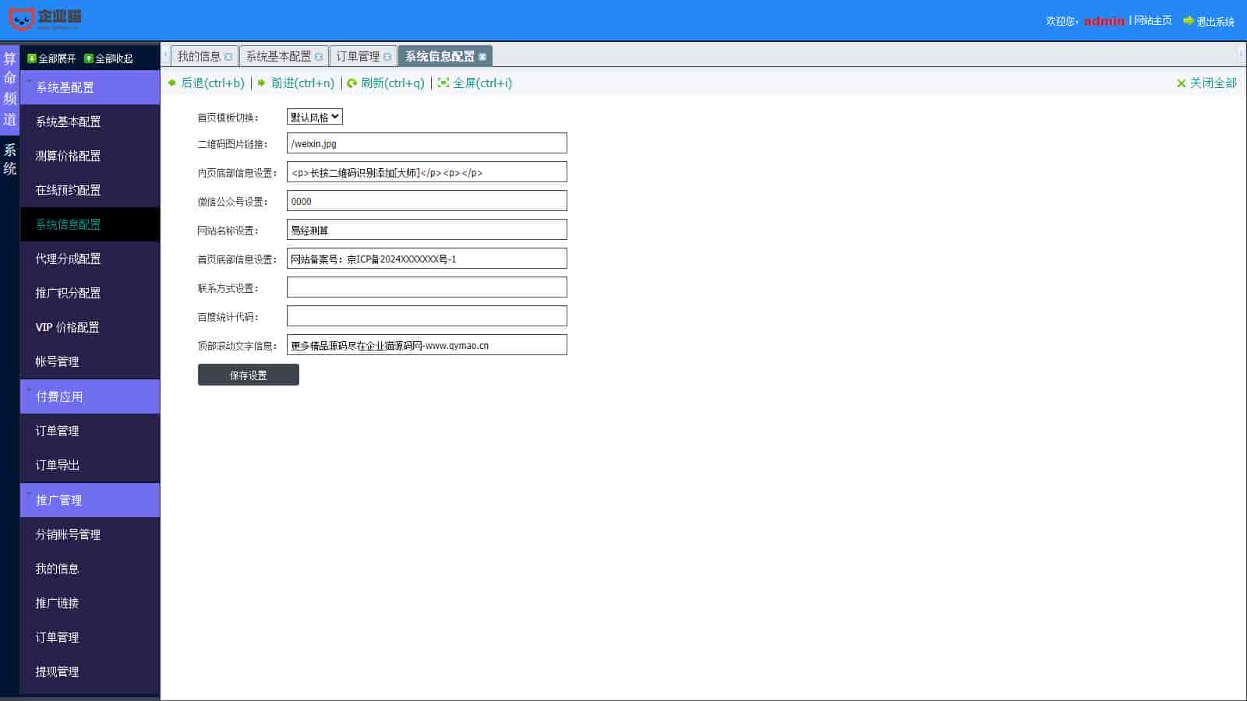Switch to the 算命频道 vertical tab
1247x701 pixels.
click(x=9, y=90)
